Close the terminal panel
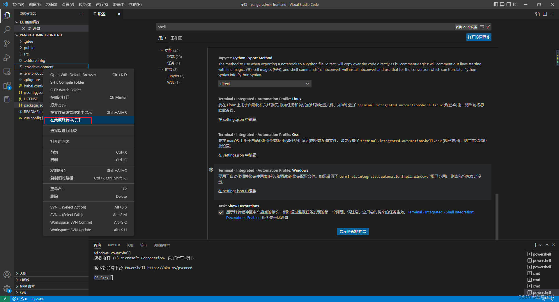 (x=553, y=245)
